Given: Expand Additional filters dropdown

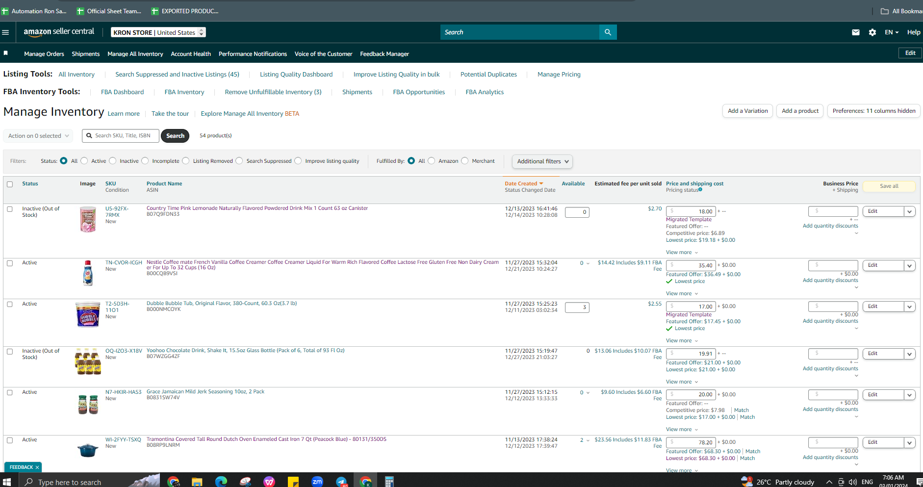Looking at the screenshot, I should [542, 161].
